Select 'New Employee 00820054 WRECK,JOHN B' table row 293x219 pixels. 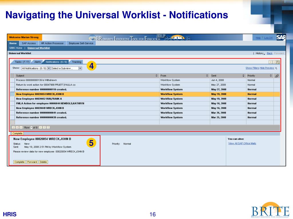(x=145, y=94)
